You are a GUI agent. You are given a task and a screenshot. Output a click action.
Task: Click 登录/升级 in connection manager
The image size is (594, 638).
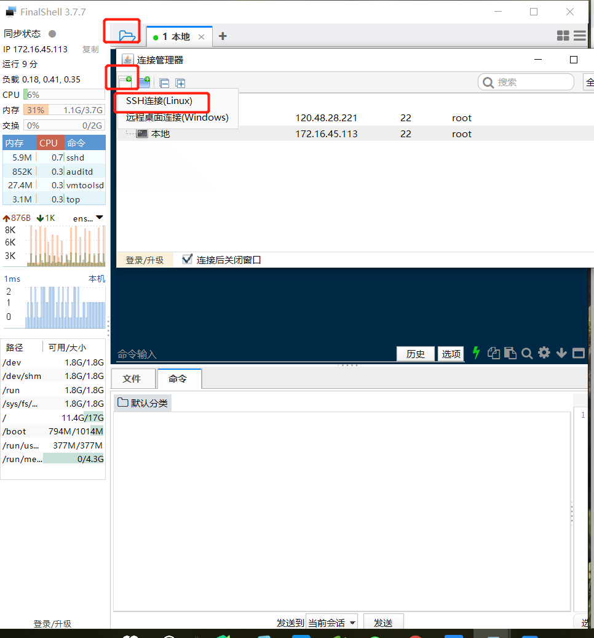(x=145, y=260)
